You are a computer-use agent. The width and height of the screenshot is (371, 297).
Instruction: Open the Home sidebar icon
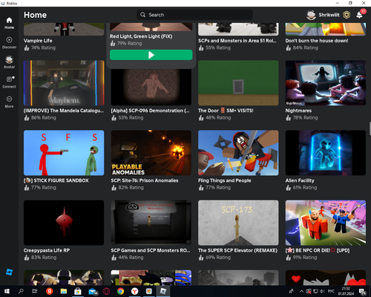point(9,23)
